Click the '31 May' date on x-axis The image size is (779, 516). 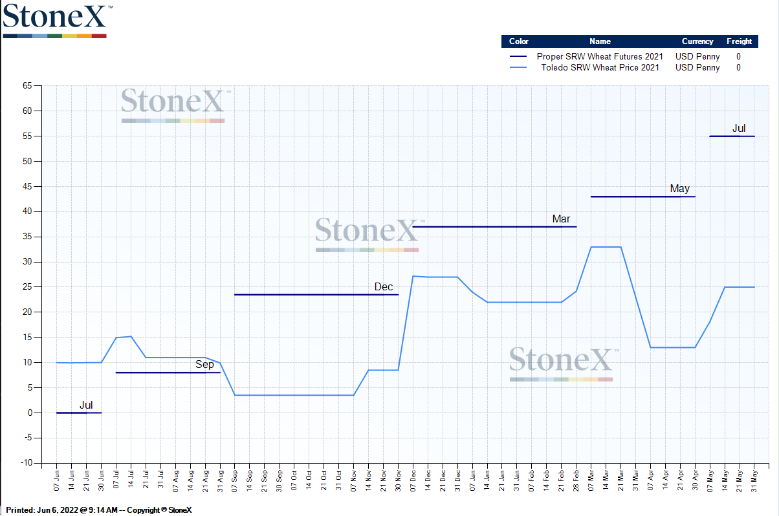(754, 480)
